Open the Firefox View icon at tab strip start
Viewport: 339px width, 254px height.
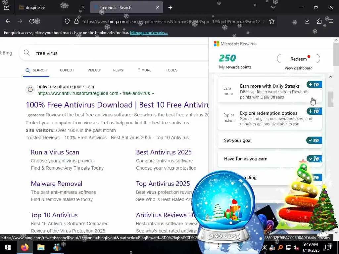pos(7,8)
